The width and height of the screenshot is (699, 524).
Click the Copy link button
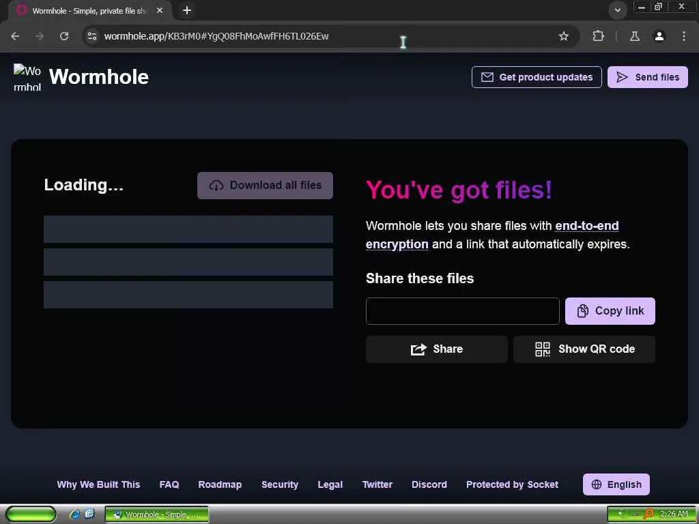coord(610,311)
